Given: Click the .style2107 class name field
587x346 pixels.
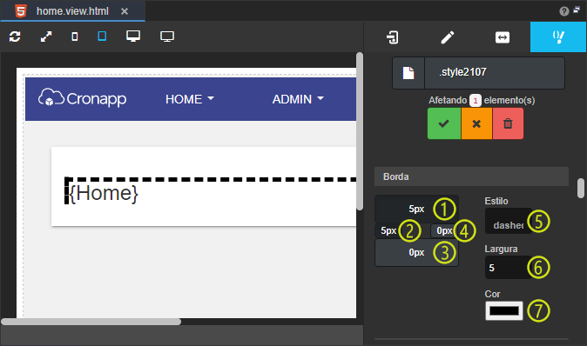Looking at the screenshot, I should click(495, 73).
